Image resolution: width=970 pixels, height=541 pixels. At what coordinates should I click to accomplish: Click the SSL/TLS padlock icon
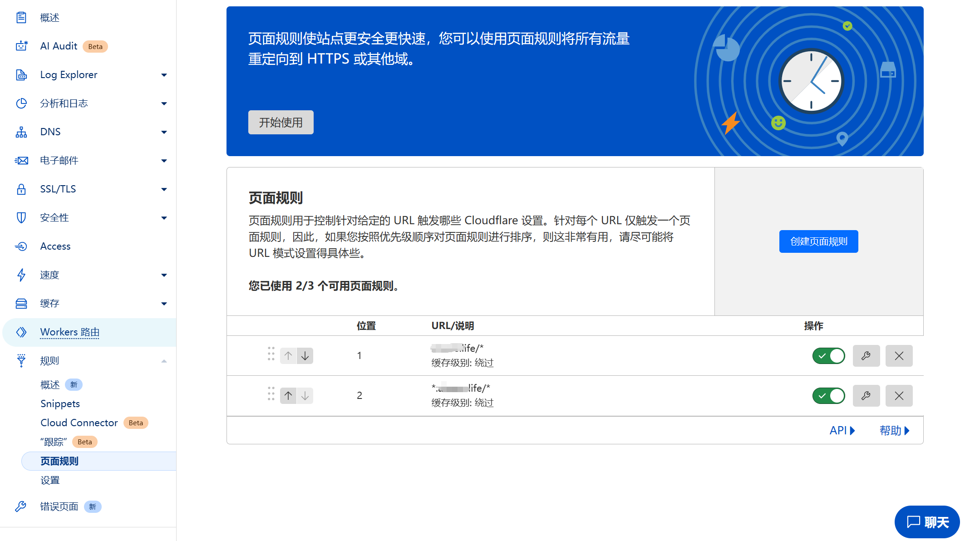pyautogui.click(x=21, y=189)
